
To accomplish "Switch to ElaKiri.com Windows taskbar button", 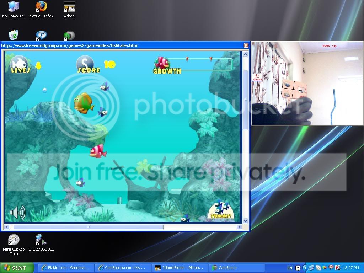I will click(x=66, y=268).
